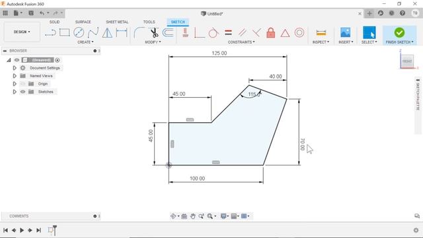Switch to the Sheet Metal tab
This screenshot has width=423, height=238.
(117, 22)
